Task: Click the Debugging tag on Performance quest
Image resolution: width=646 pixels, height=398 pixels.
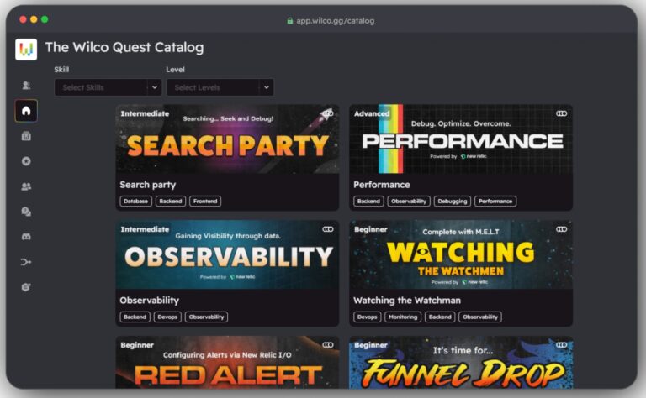Action: pos(452,202)
